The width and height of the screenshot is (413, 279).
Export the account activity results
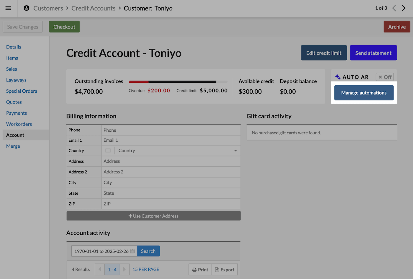point(225,270)
